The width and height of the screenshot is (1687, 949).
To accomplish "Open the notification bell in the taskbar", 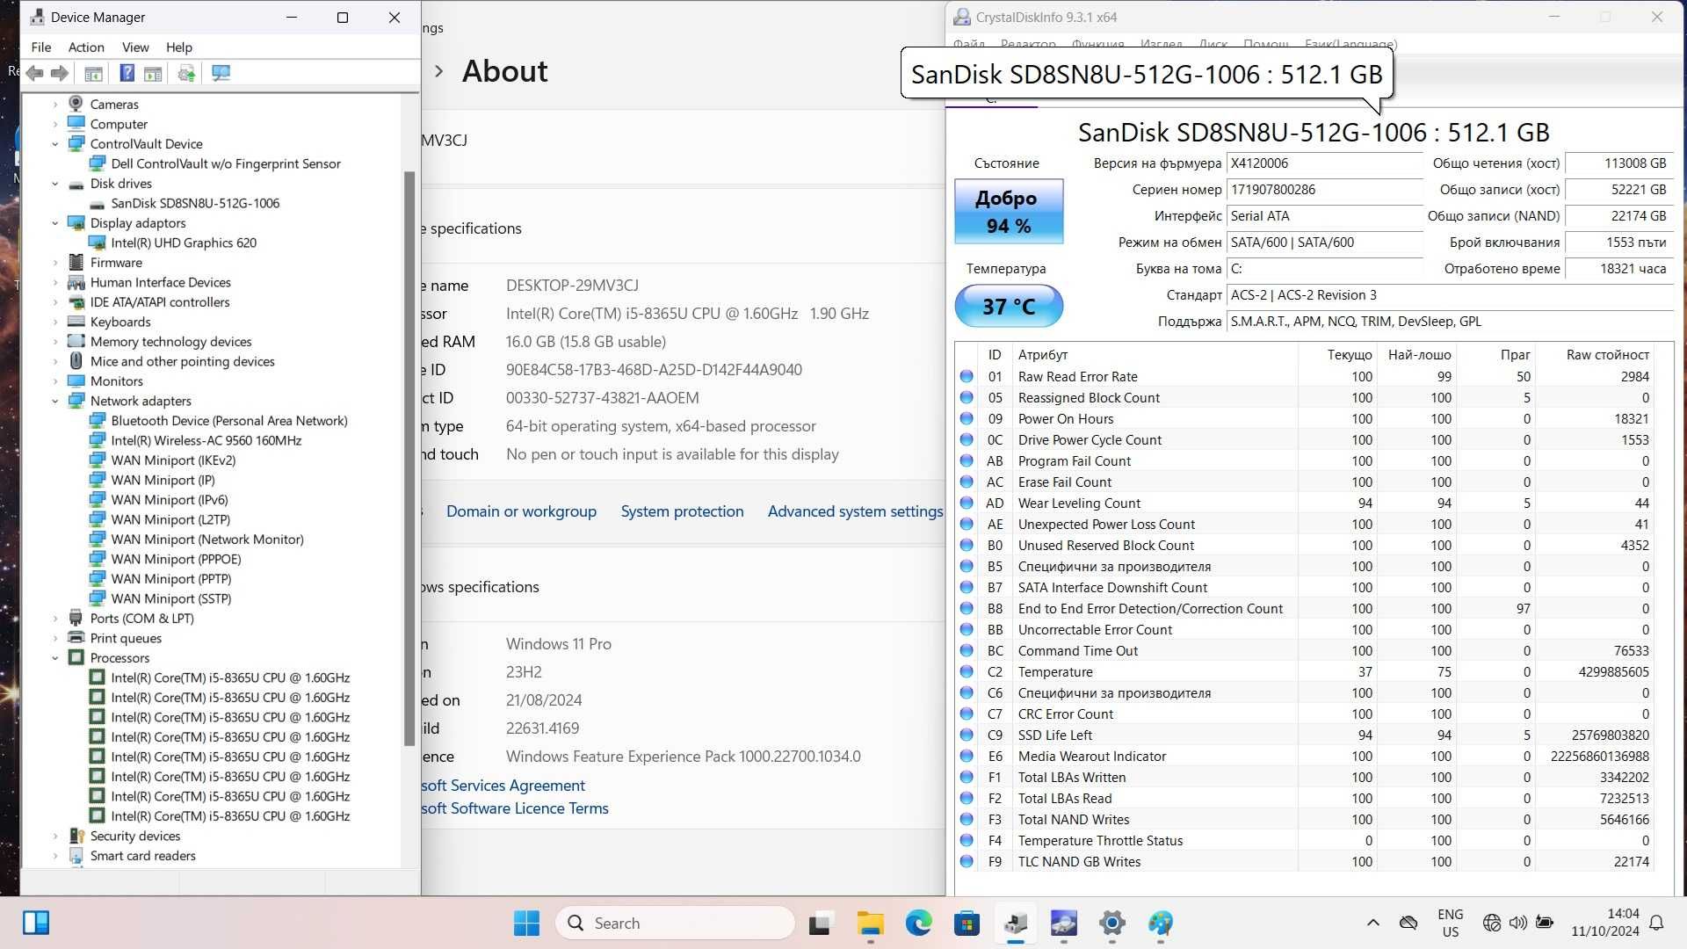I will click(x=1656, y=923).
